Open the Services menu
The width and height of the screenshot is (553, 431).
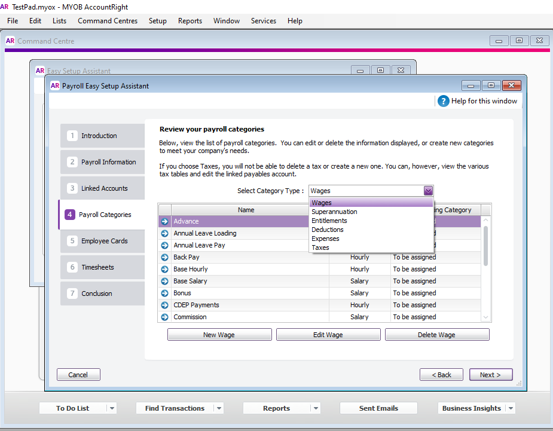tap(264, 21)
